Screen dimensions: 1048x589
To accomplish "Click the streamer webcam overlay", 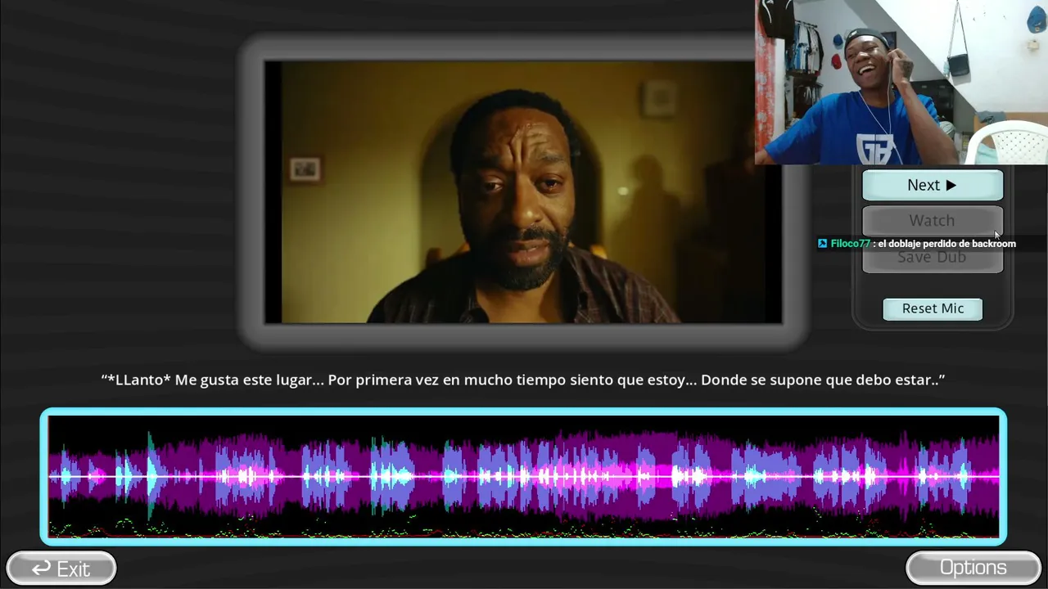I will coord(901,82).
